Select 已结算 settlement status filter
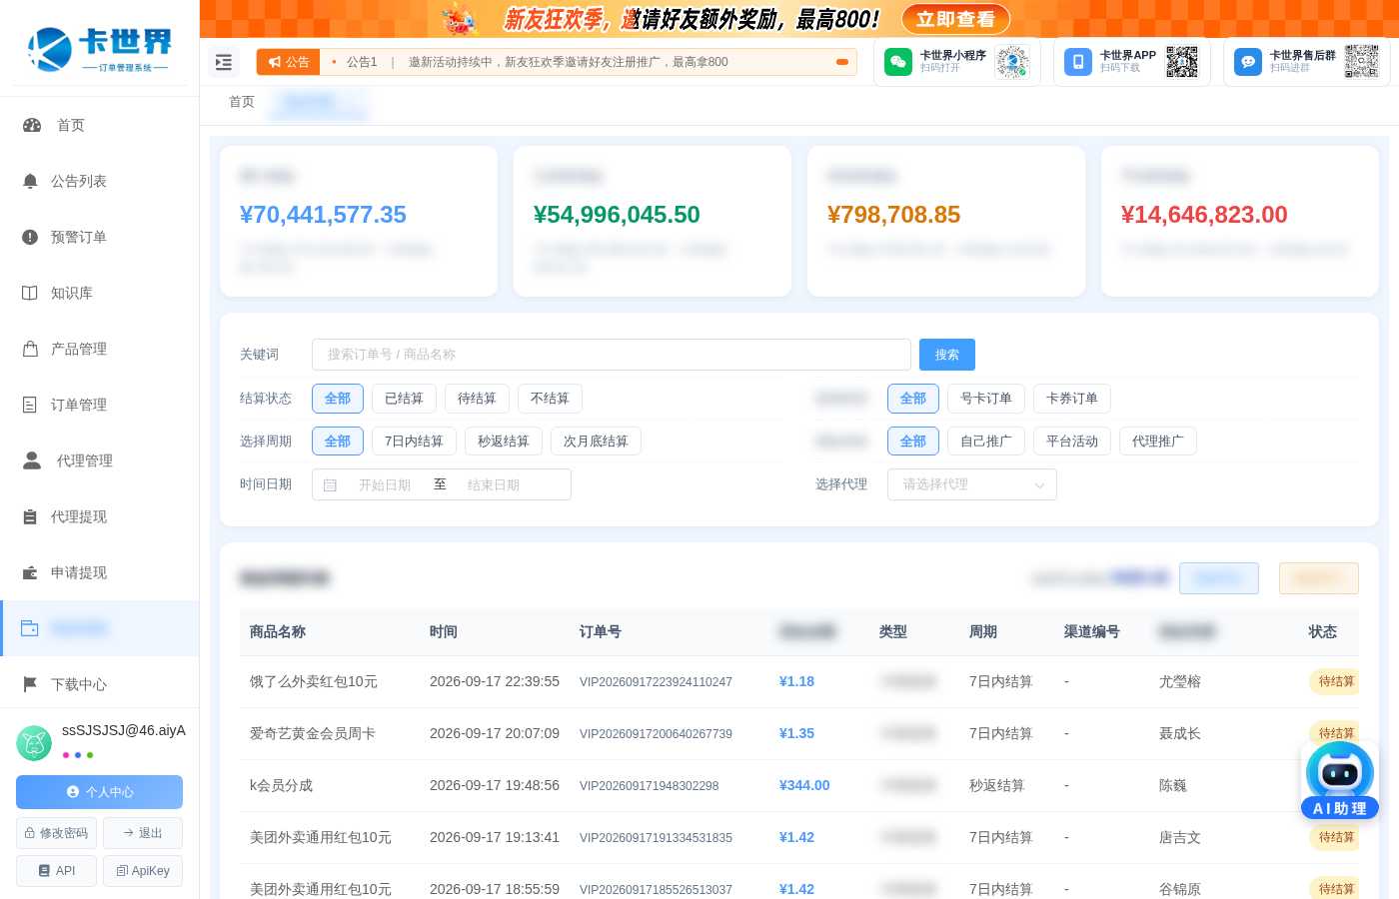 [404, 399]
